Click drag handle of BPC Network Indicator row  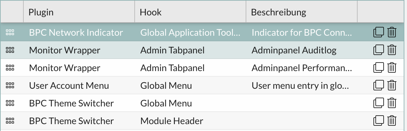(x=10, y=32)
